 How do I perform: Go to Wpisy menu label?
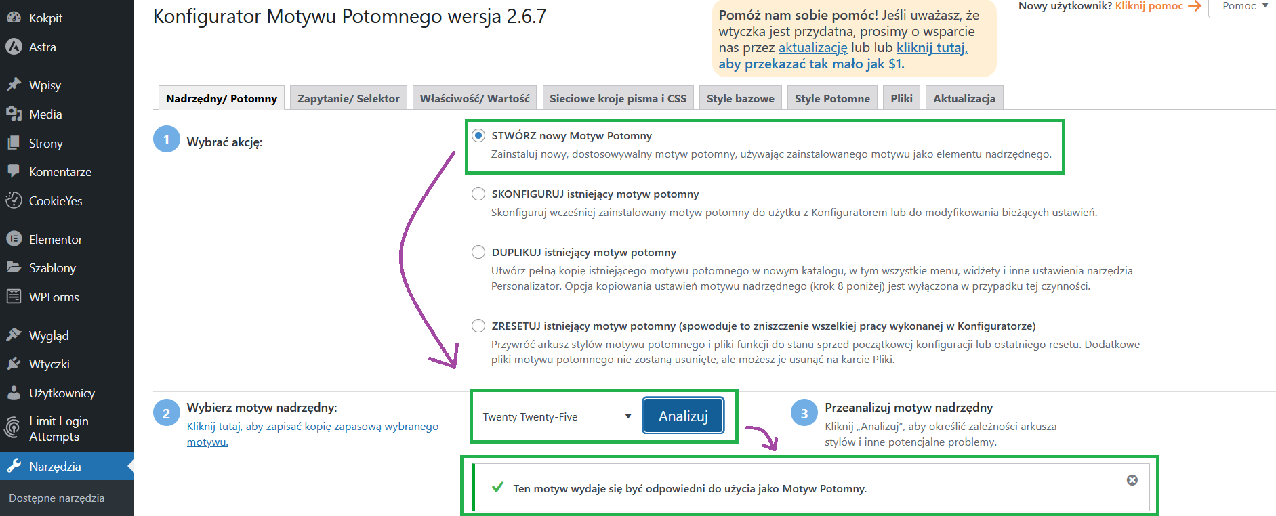(x=45, y=85)
